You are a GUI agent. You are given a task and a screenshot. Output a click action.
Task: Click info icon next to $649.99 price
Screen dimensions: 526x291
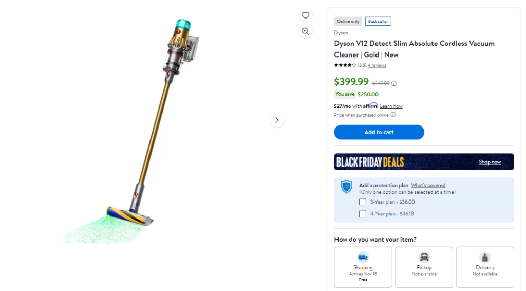click(394, 83)
